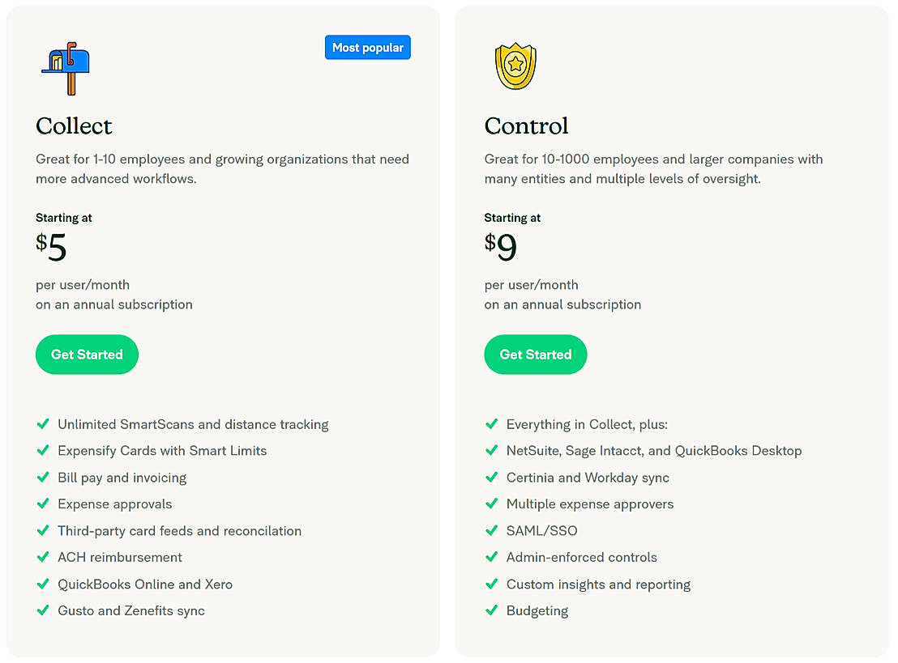This screenshot has width=898, height=663.
Task: Click the Most popular badge
Action: click(368, 48)
